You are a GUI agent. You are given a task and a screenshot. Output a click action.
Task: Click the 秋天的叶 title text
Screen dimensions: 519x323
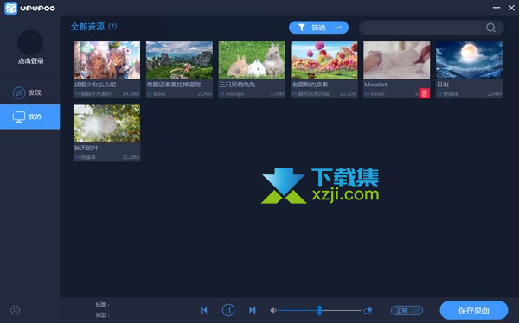pos(86,148)
